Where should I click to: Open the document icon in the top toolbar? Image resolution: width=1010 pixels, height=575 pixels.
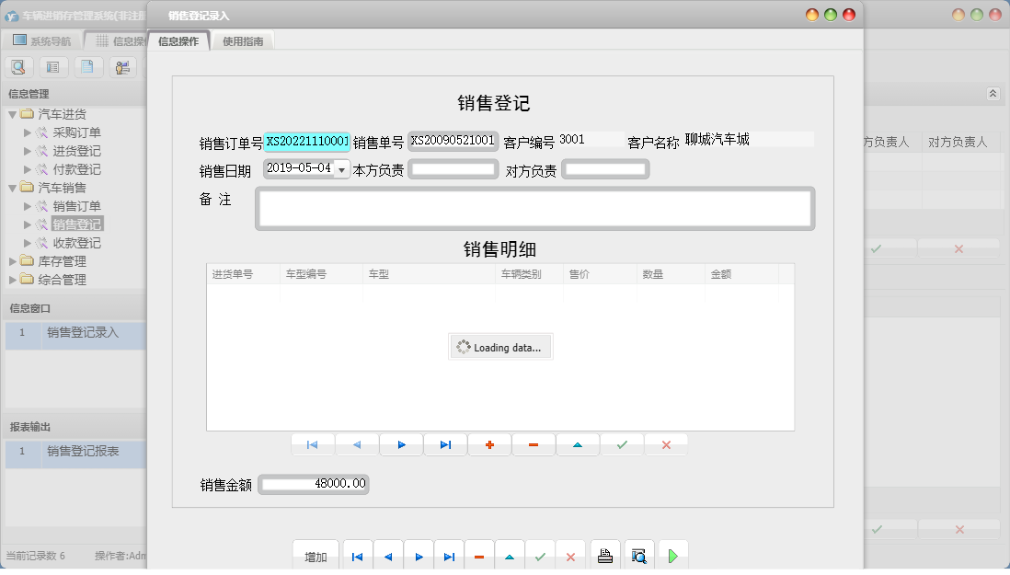point(86,66)
